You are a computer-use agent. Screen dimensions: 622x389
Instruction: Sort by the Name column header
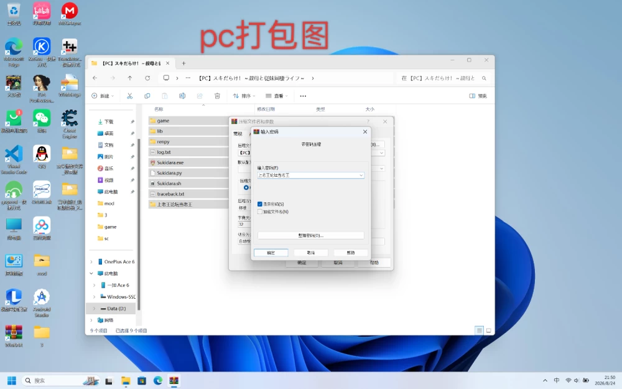(x=159, y=109)
